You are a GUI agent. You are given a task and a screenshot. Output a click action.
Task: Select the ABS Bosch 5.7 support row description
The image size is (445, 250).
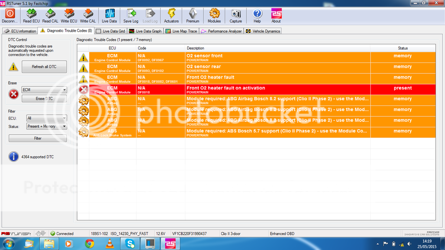pyautogui.click(x=278, y=133)
